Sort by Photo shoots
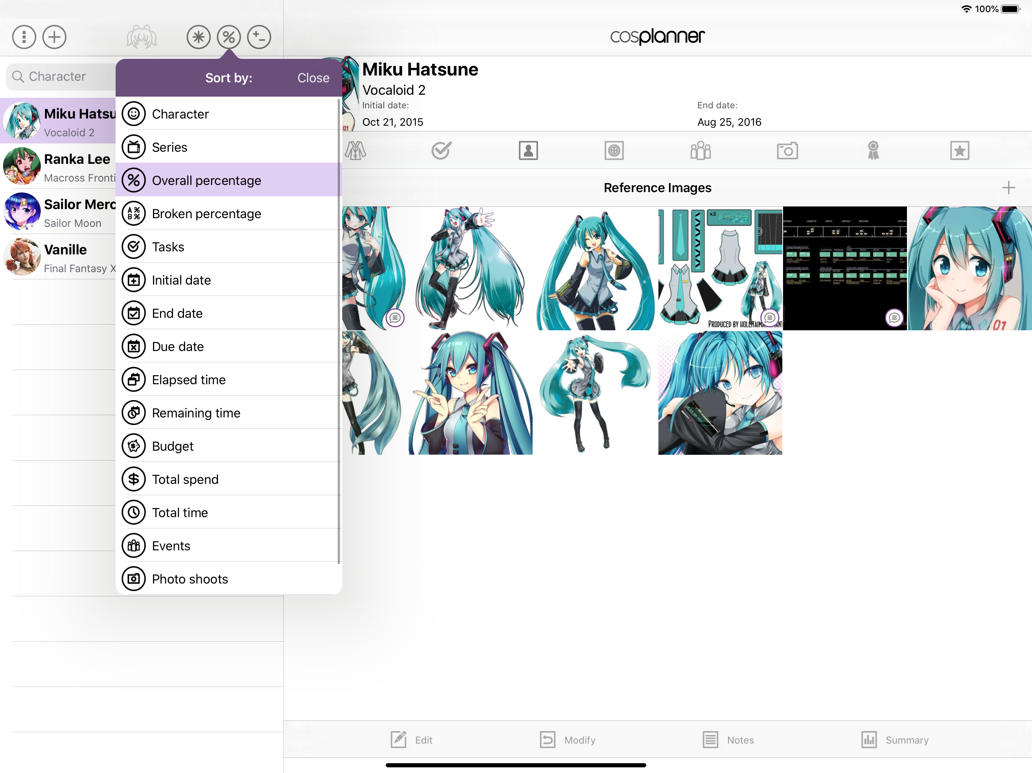Screen dimensions: 1032x773 229,579
